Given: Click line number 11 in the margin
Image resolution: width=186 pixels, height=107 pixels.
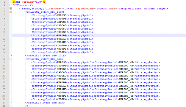Looking at the screenshot, I should coord(4,36).
